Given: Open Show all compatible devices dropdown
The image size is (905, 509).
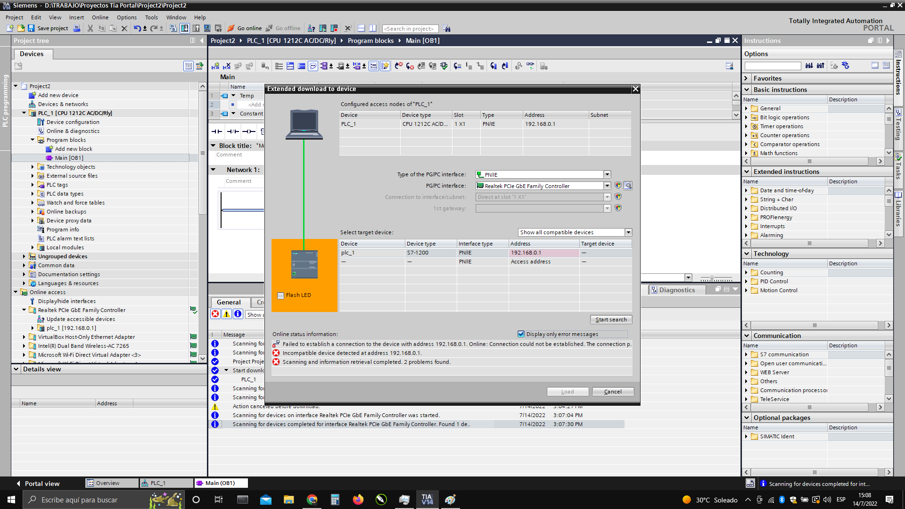Looking at the screenshot, I should point(628,232).
